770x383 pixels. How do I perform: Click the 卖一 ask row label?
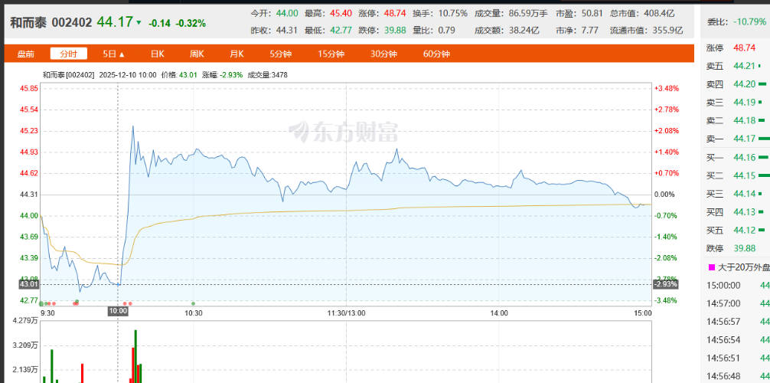tap(715, 139)
